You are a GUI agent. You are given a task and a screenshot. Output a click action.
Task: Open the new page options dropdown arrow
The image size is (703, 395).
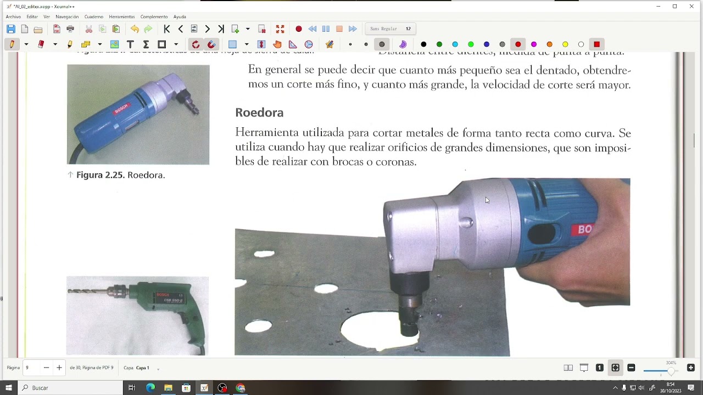248,29
